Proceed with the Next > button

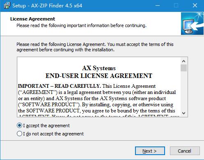[x=150, y=151]
